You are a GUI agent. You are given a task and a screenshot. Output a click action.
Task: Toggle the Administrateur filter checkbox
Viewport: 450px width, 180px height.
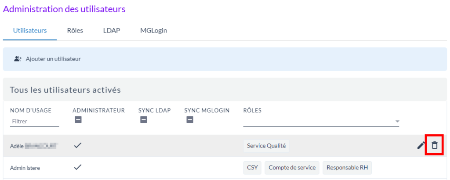(x=78, y=119)
